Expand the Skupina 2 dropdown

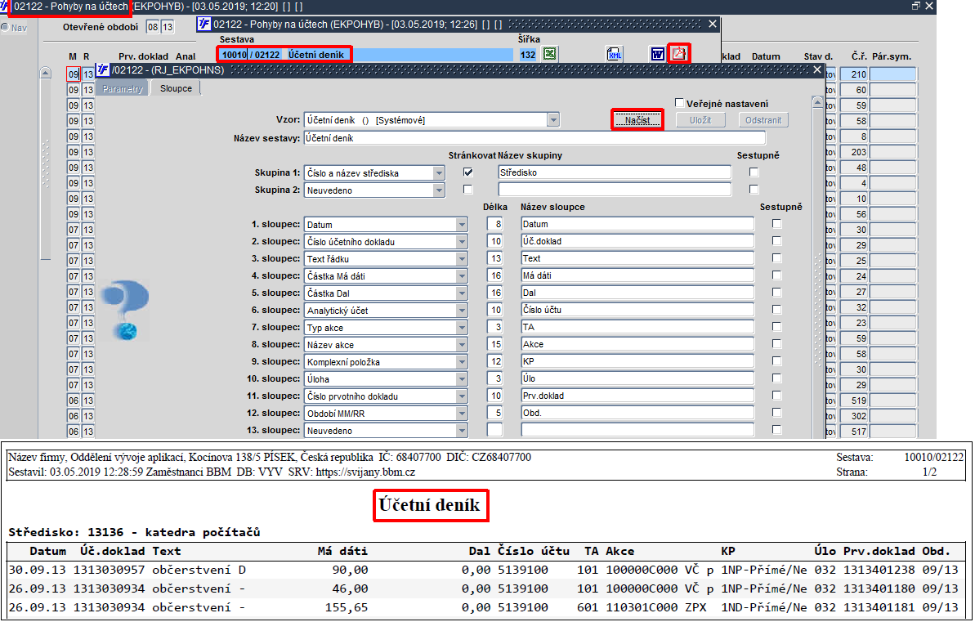coord(439,190)
